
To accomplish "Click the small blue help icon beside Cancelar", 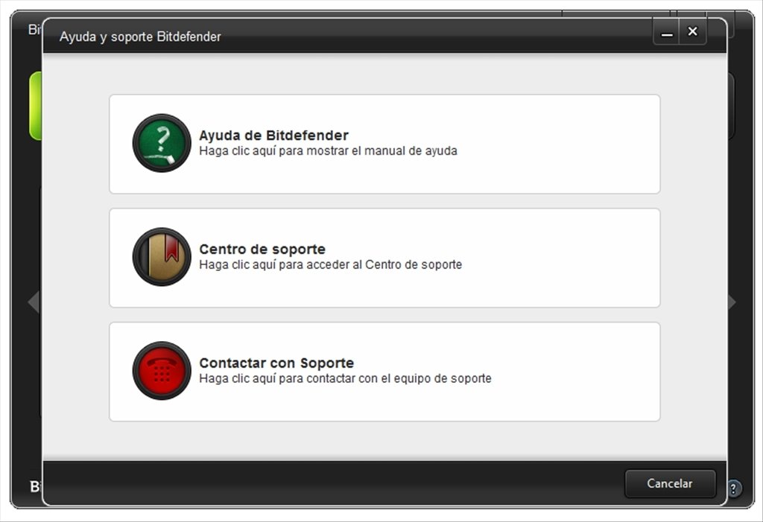I will (734, 488).
